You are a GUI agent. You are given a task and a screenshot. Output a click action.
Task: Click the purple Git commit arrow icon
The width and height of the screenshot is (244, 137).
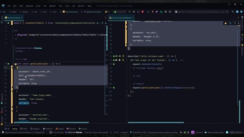click(x=157, y=12)
